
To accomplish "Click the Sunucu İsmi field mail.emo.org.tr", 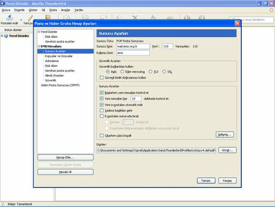I will [133, 46].
